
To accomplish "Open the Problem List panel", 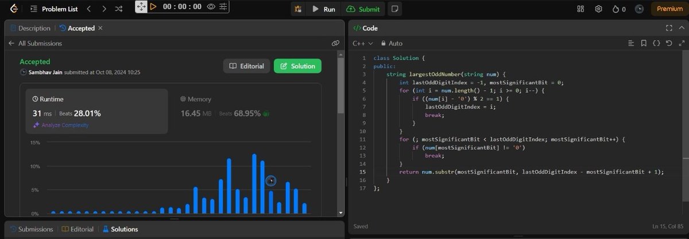I will tap(53, 9).
